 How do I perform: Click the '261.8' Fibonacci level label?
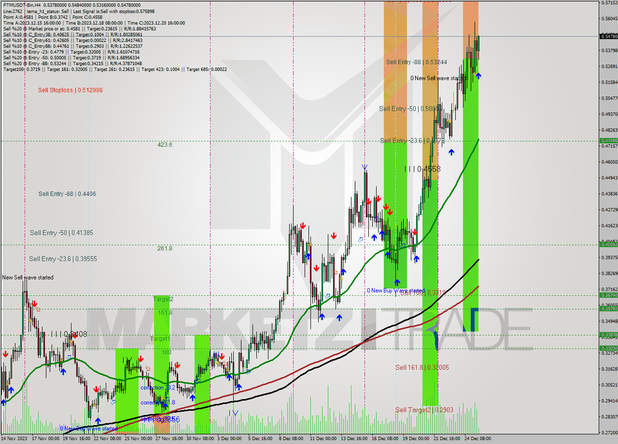(165, 248)
